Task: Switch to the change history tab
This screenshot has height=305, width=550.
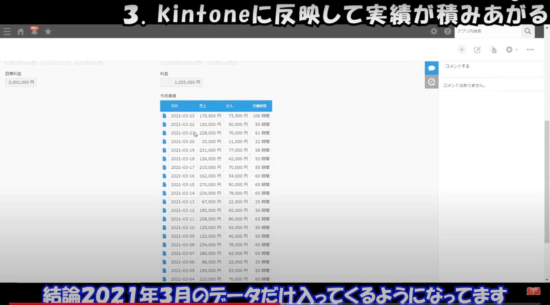Action: [x=431, y=82]
